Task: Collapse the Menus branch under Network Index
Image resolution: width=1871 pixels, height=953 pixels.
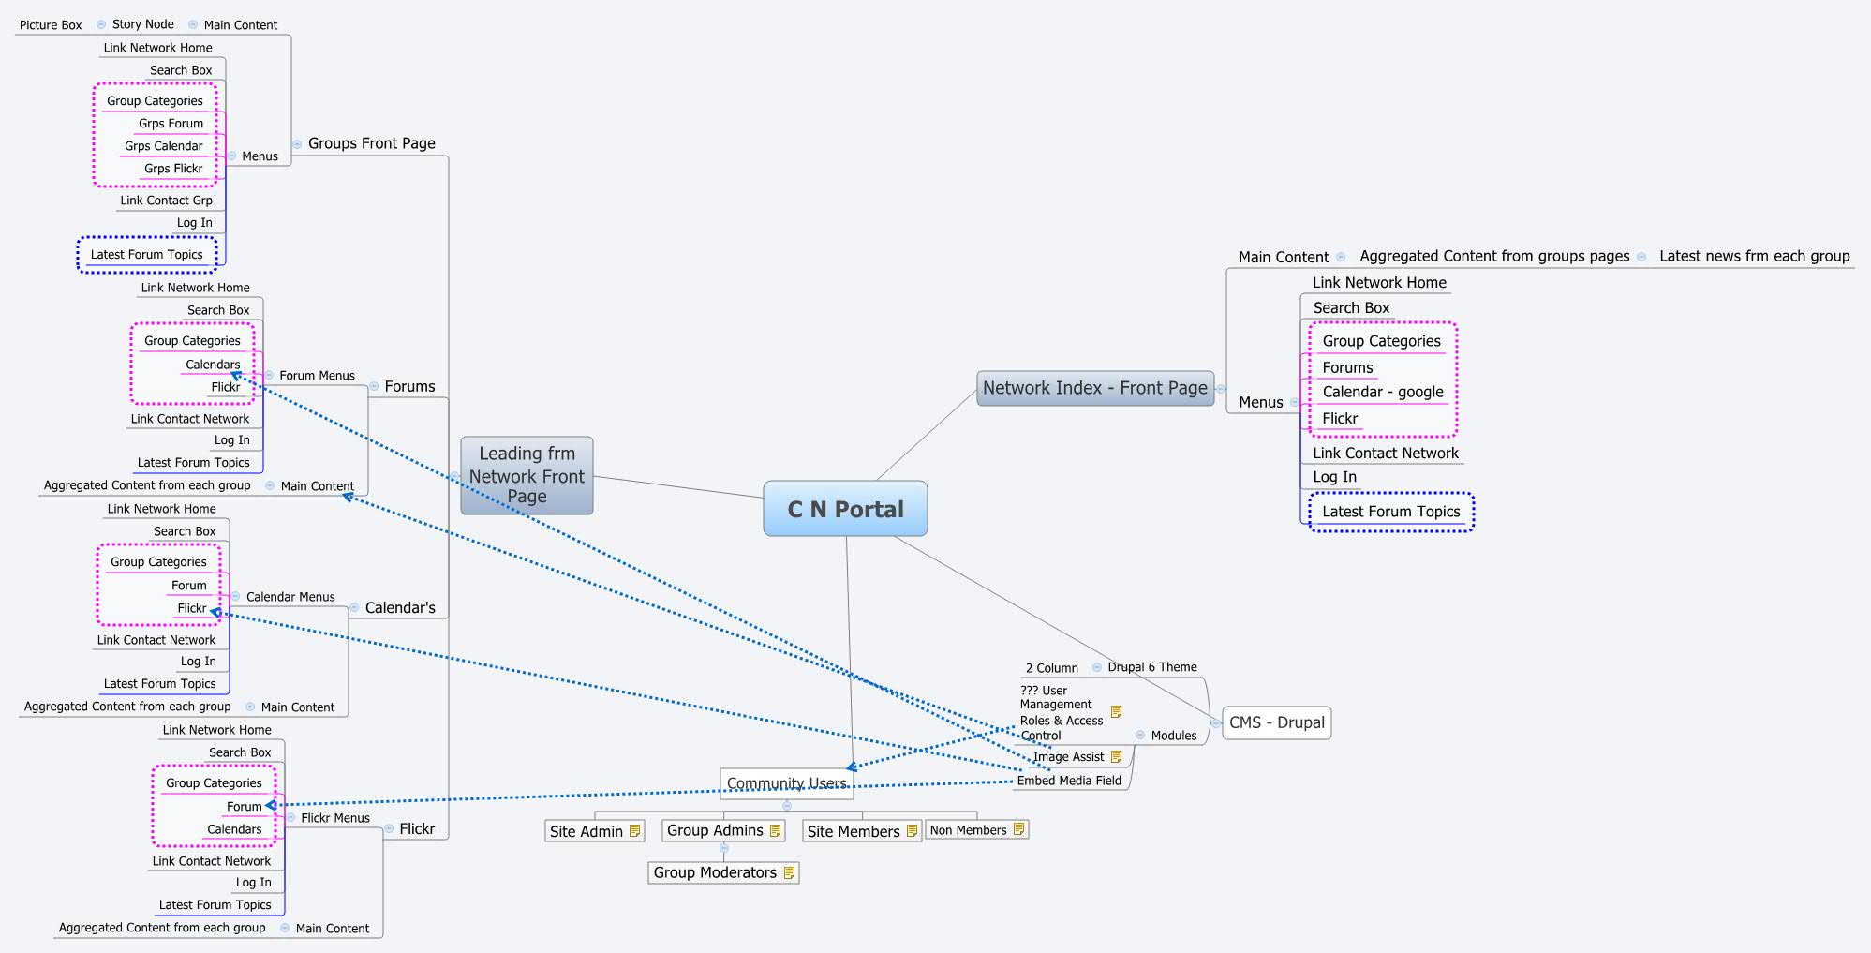Action: point(1294,401)
